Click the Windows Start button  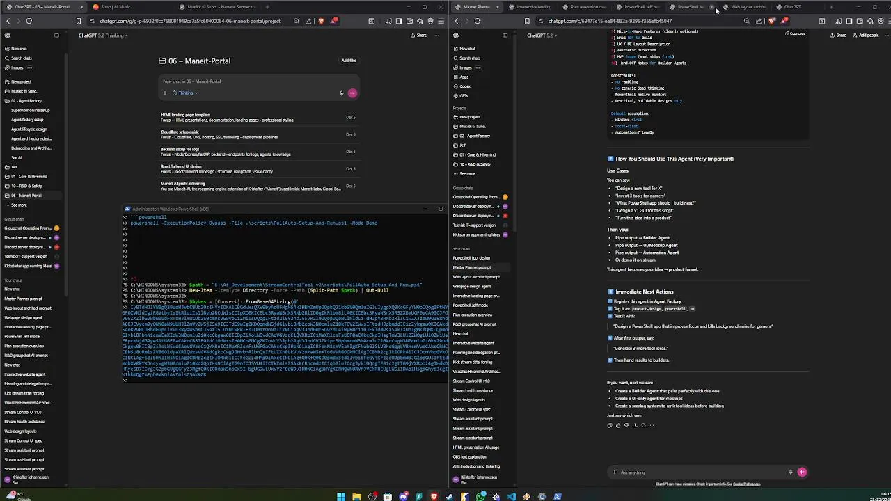point(341,496)
